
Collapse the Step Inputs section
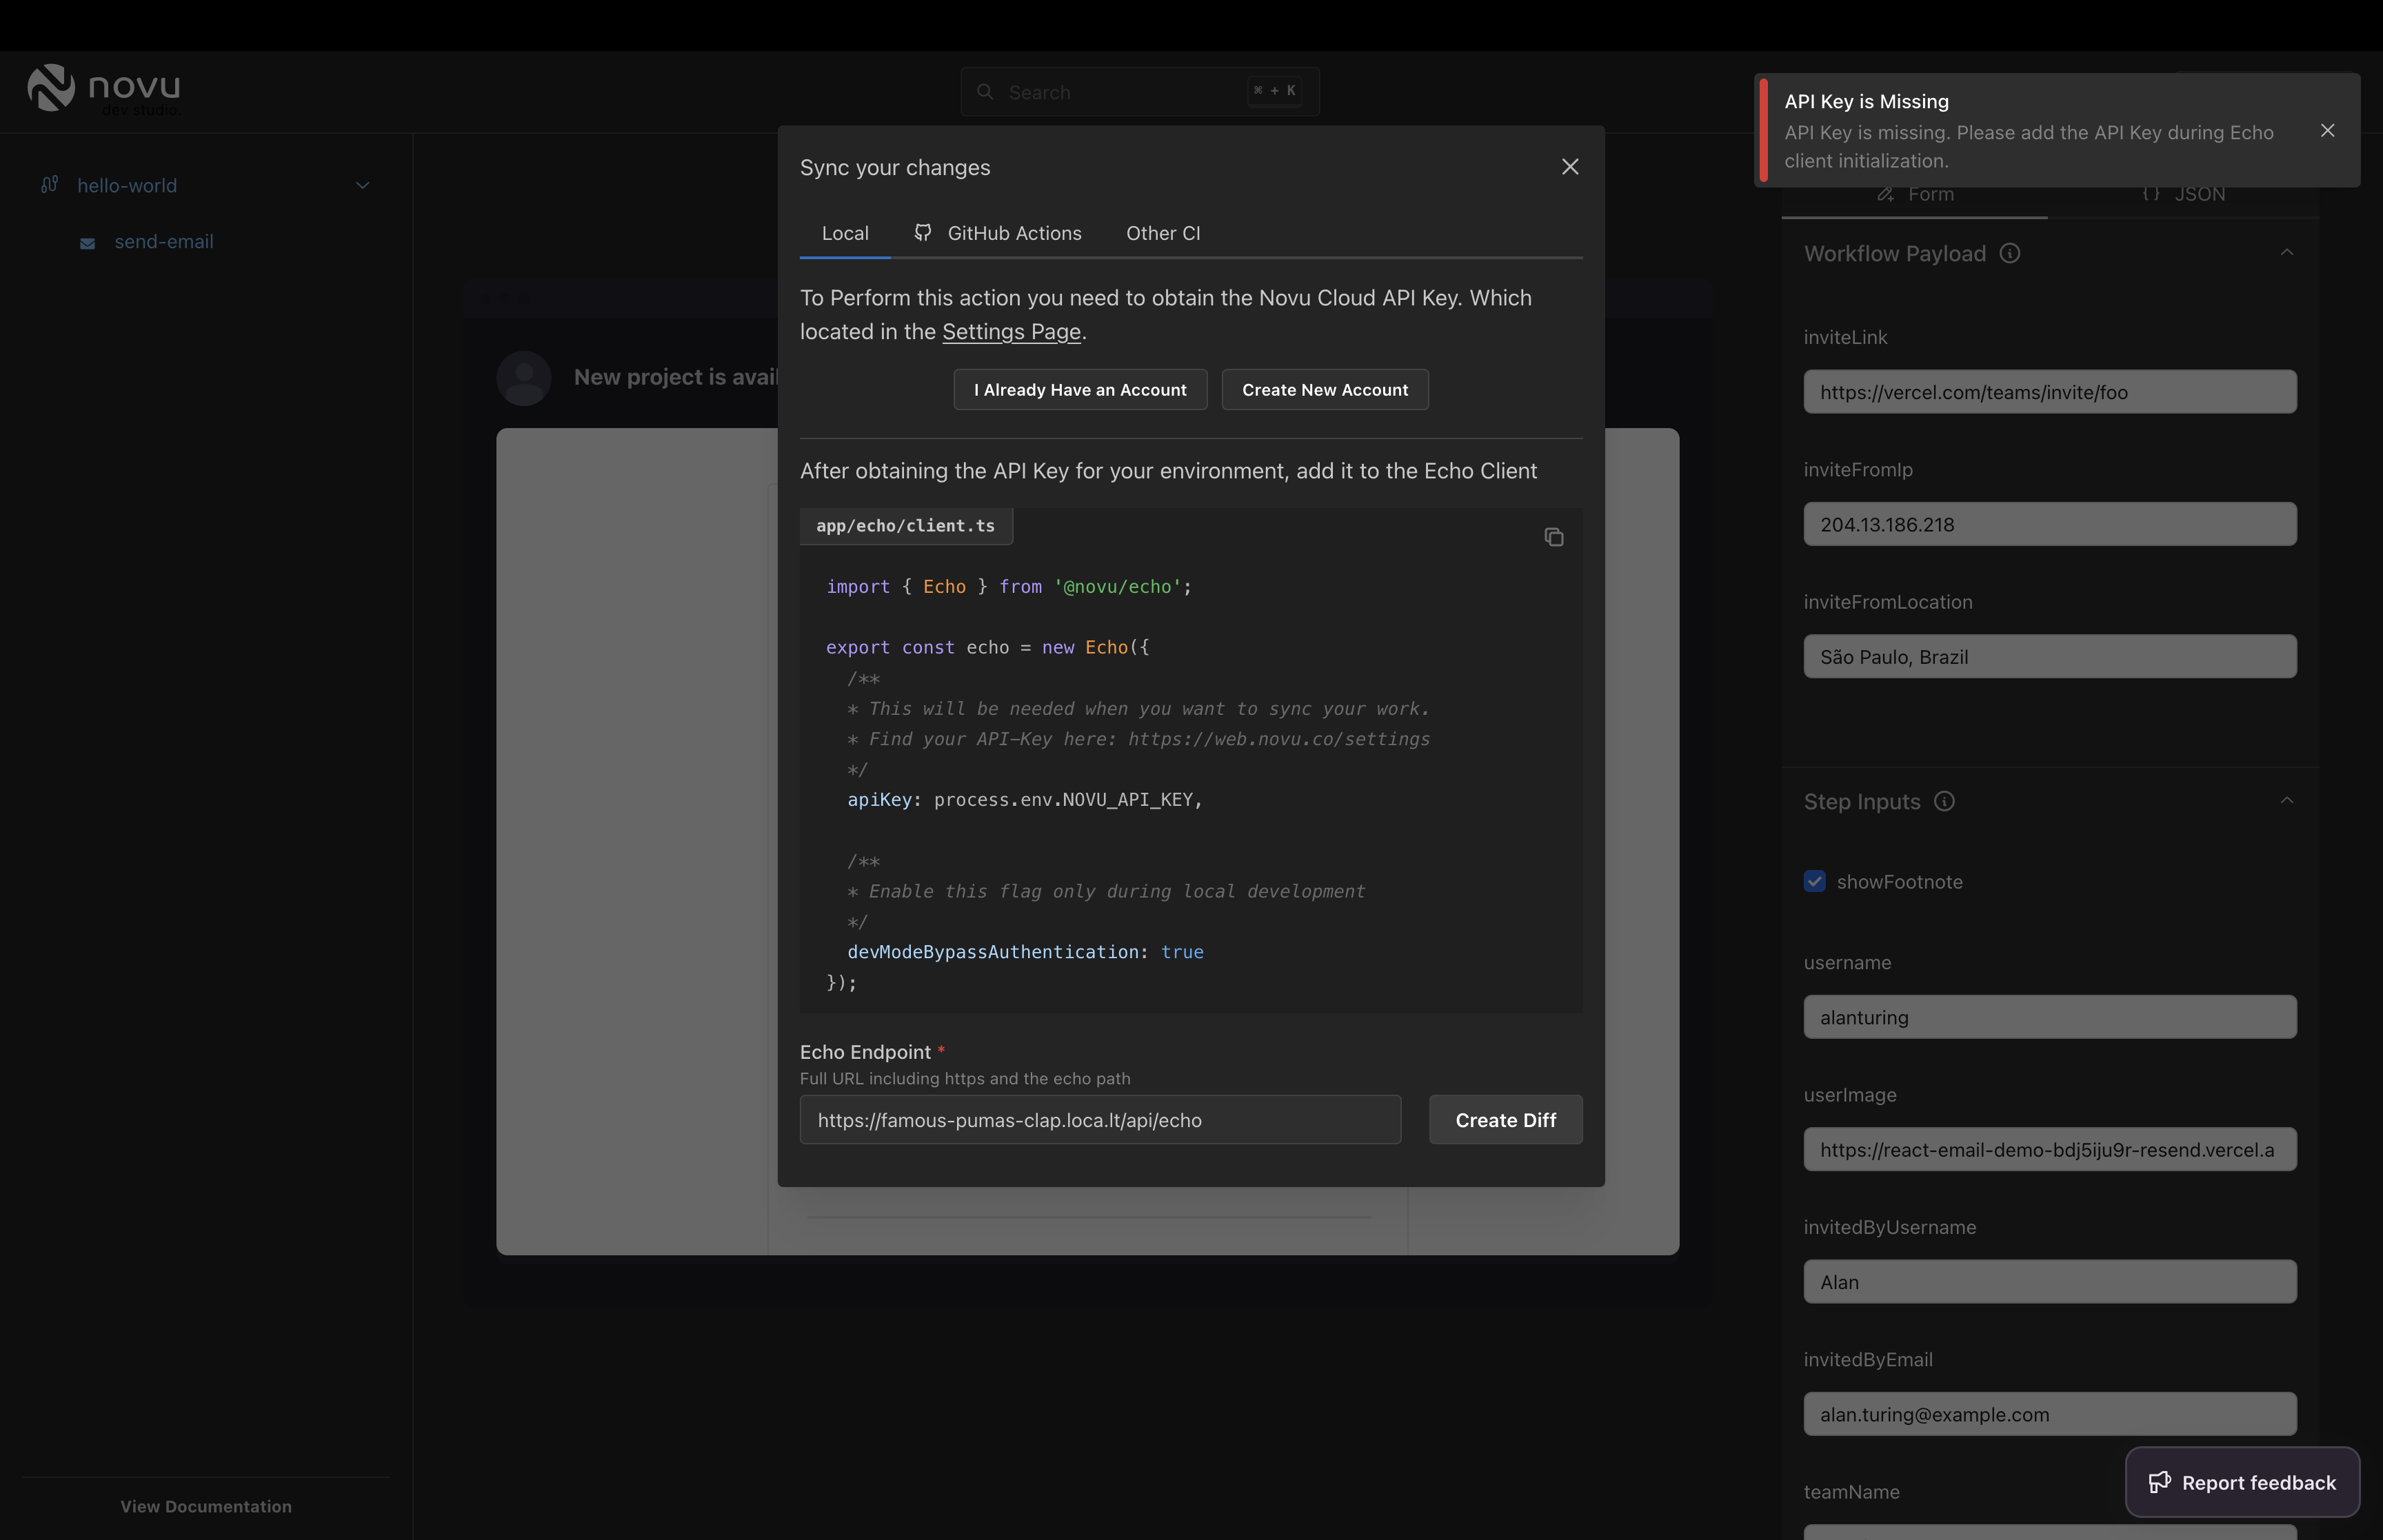point(2286,801)
